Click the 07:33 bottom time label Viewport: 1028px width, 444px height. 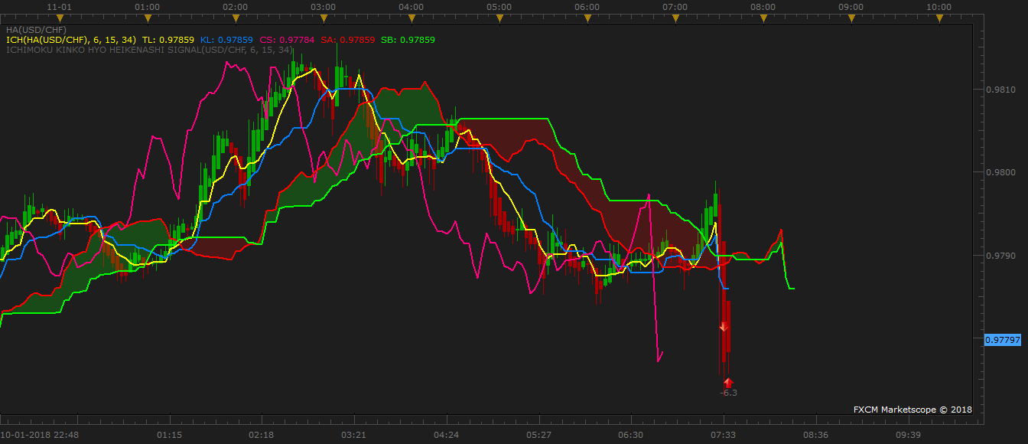click(x=724, y=434)
